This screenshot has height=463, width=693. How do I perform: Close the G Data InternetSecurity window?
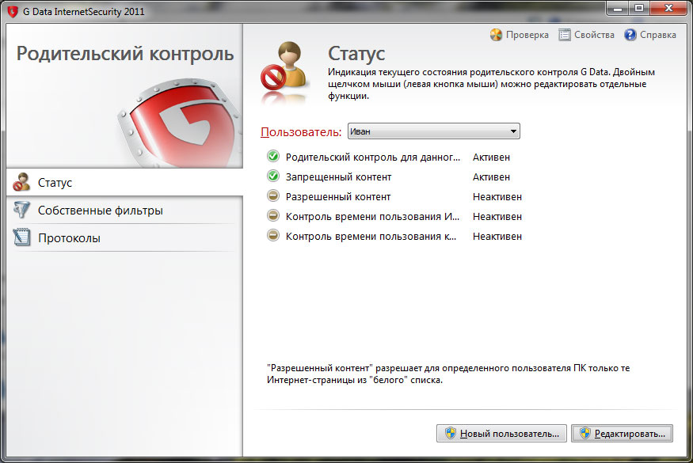point(668,8)
